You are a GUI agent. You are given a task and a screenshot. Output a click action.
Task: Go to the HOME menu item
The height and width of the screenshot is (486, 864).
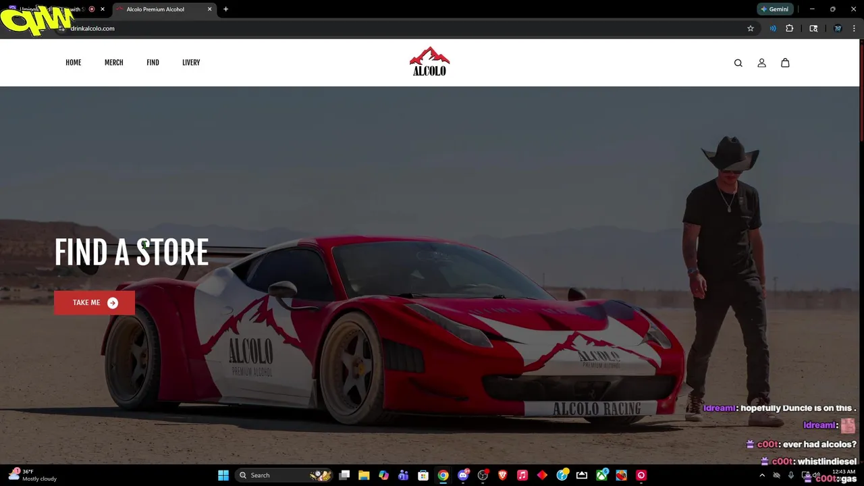pyautogui.click(x=73, y=63)
